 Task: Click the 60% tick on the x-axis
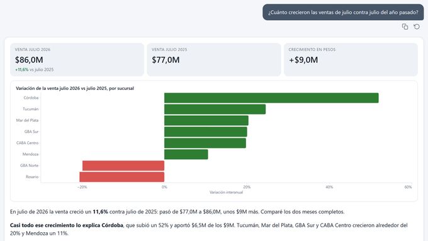coord(408,187)
